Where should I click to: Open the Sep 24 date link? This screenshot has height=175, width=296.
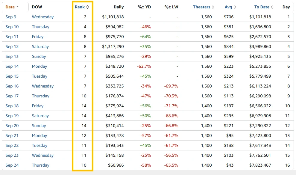click(x=12, y=165)
